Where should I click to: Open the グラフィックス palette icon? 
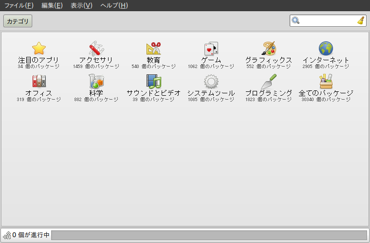pyautogui.click(x=269, y=48)
